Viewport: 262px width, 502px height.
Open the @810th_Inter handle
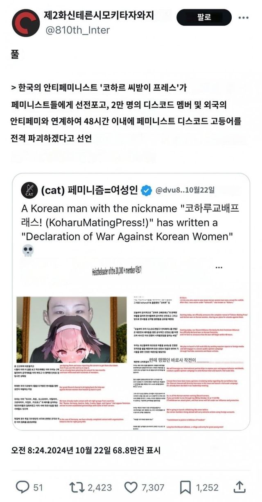click(77, 30)
